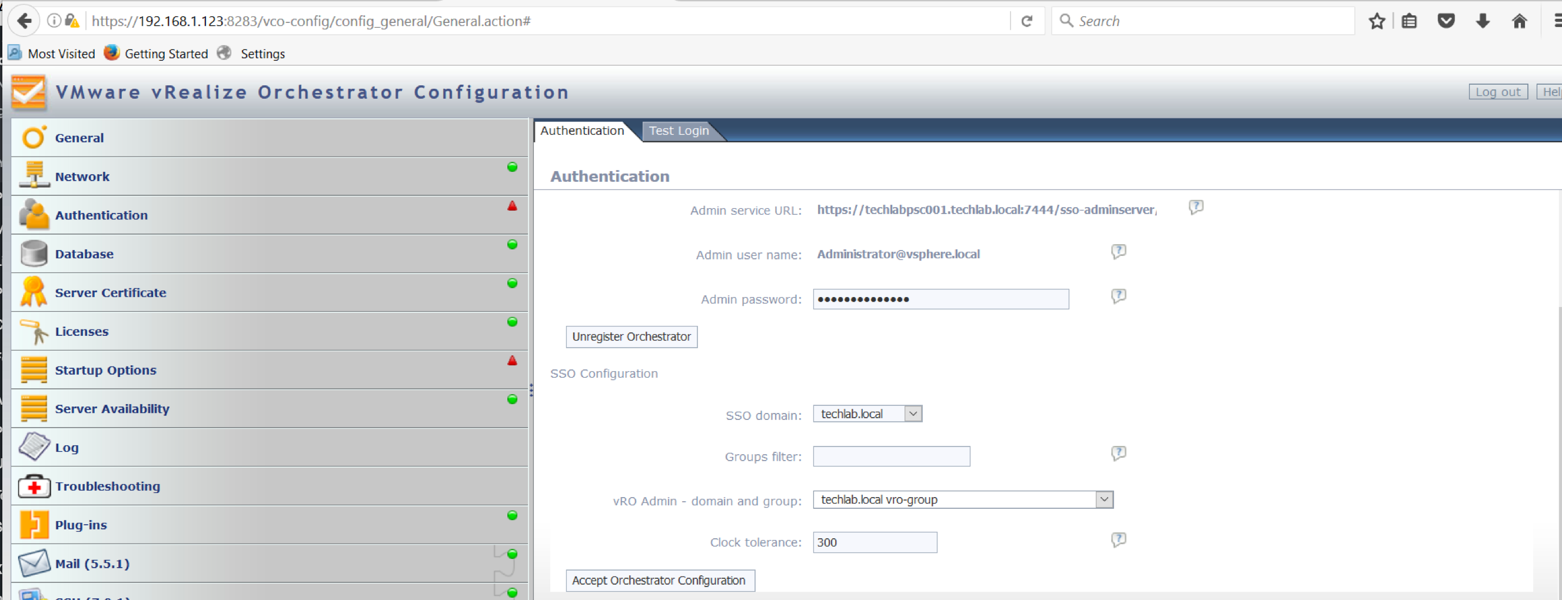This screenshot has width=1562, height=600.
Task: Open the Server Certificate section
Action: pos(269,293)
